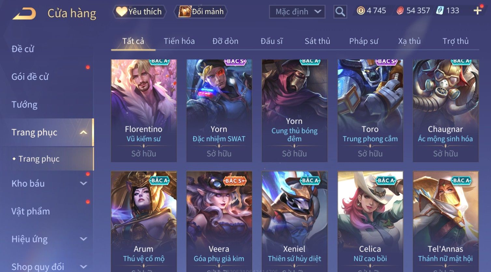Open the Mặc định sort dropdown

pos(297,12)
